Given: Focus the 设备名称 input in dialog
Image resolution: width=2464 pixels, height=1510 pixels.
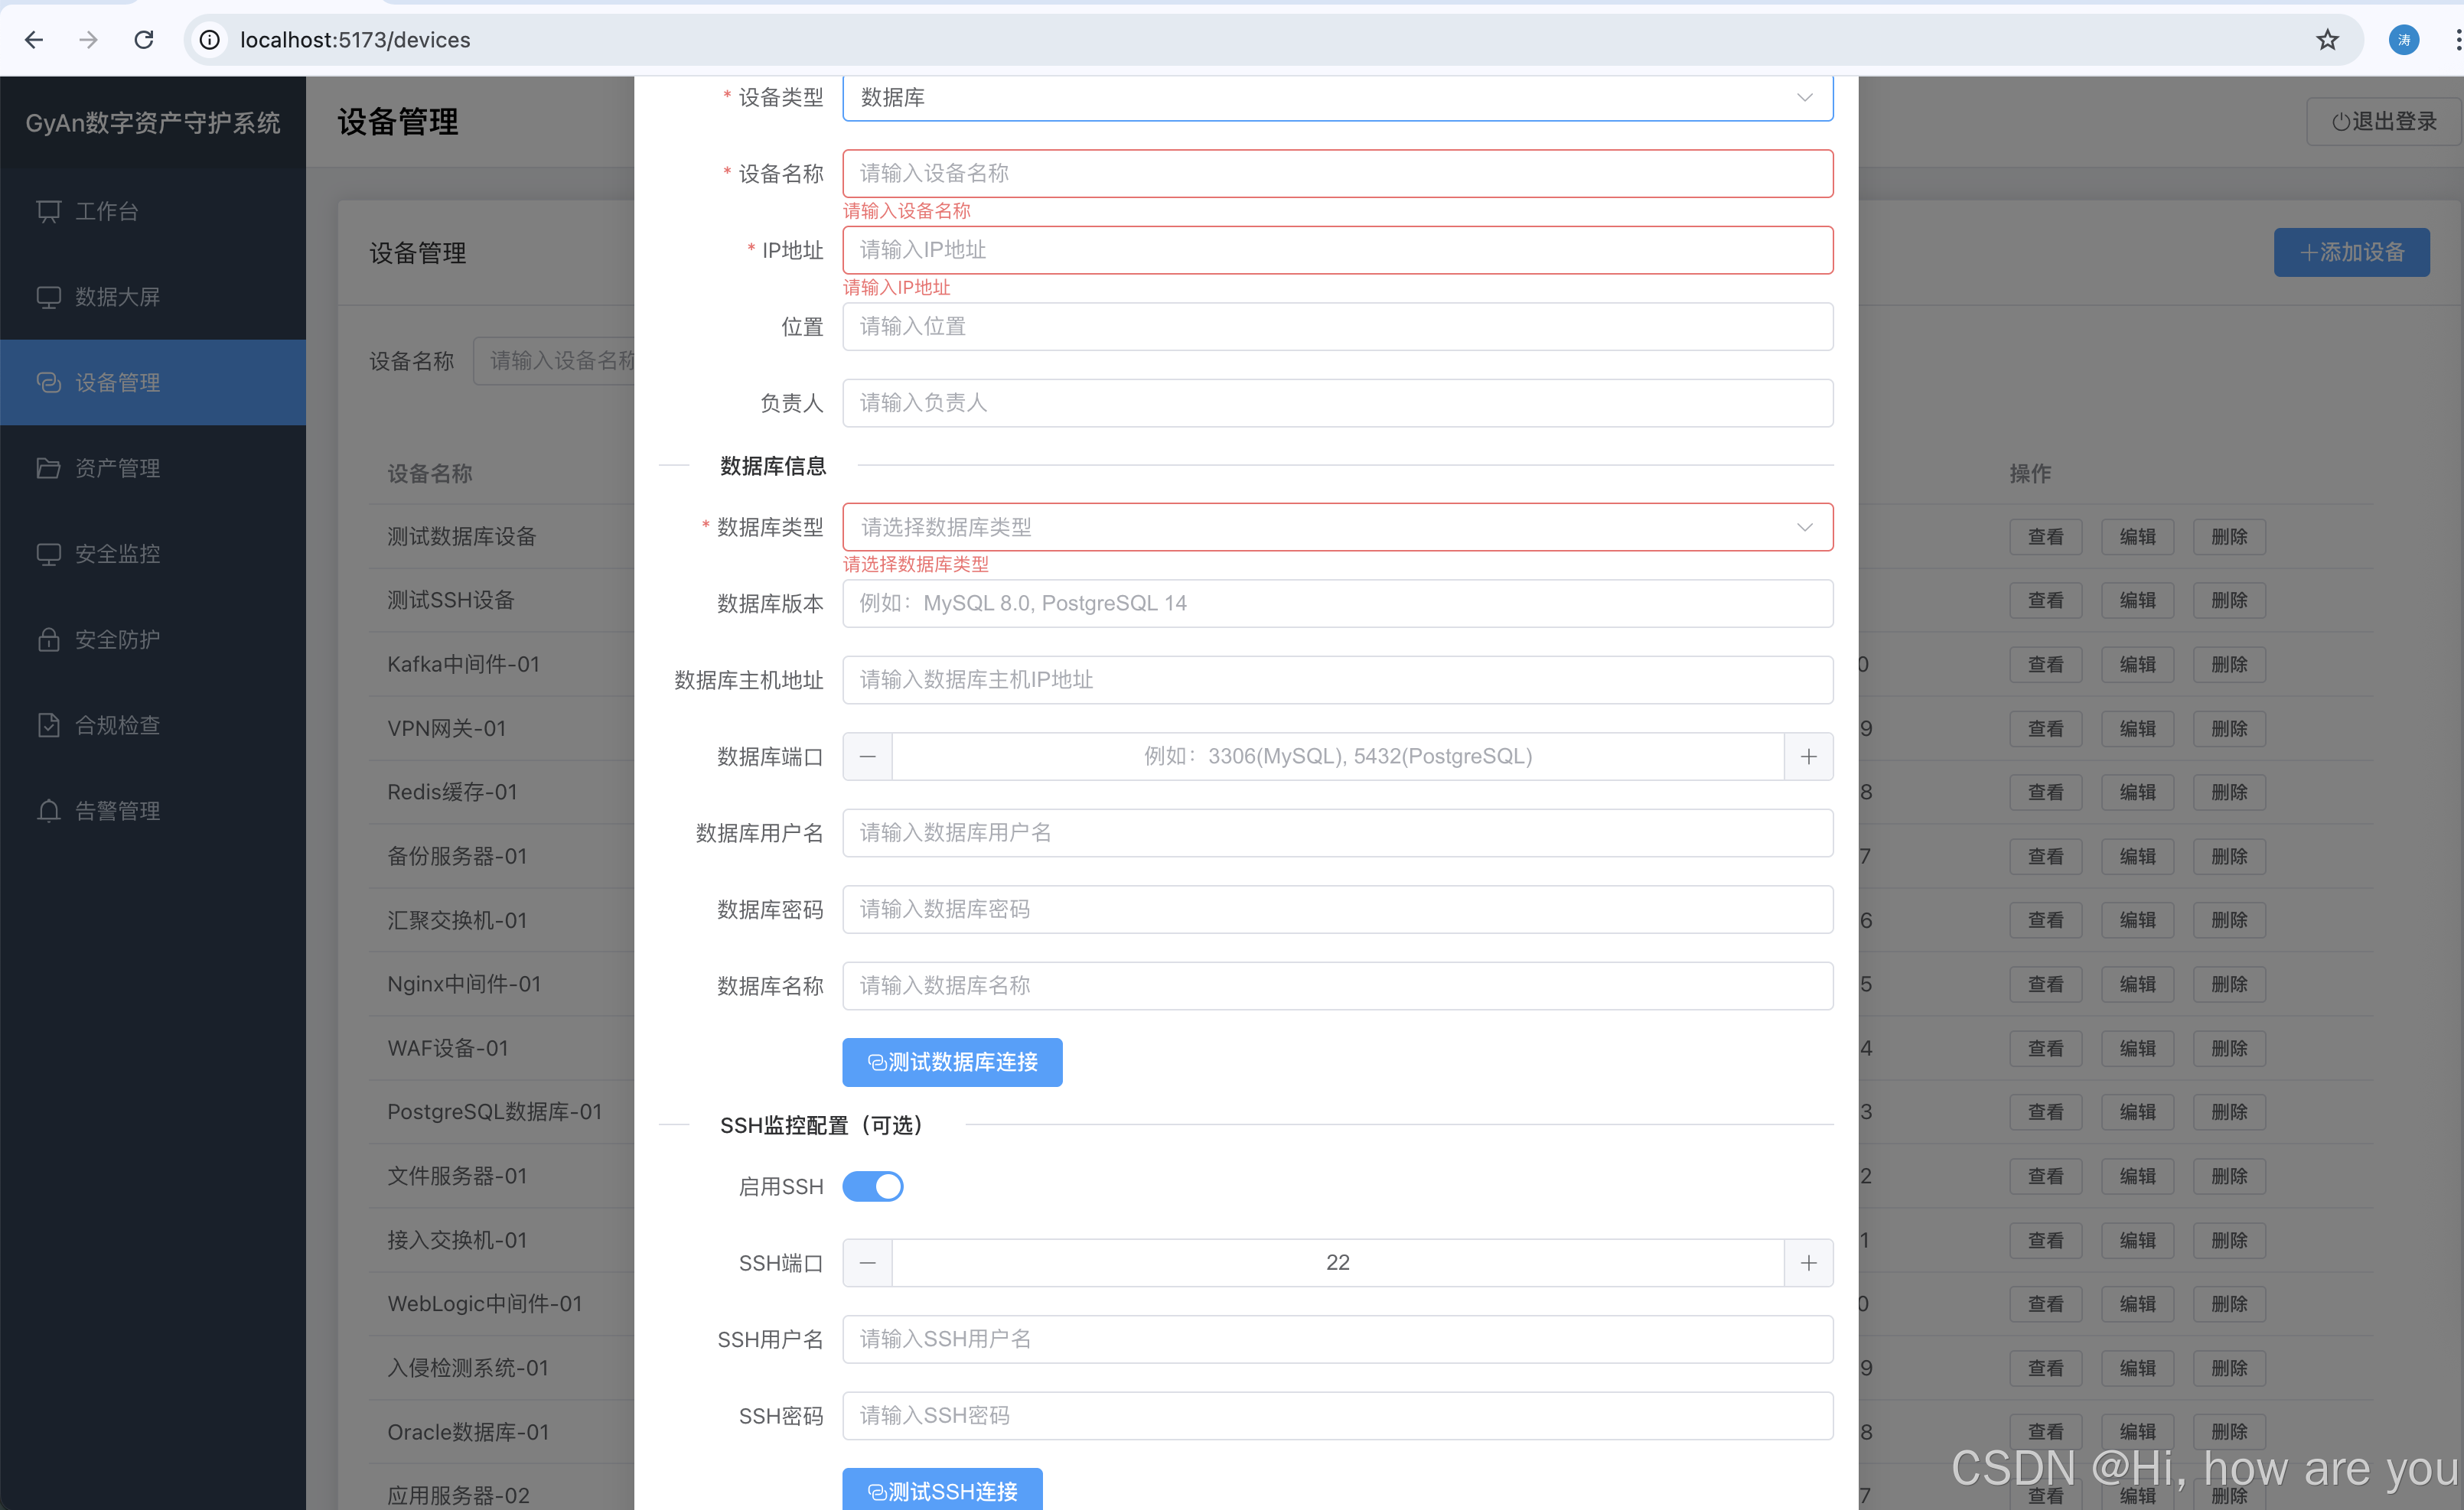Looking at the screenshot, I should point(1336,174).
